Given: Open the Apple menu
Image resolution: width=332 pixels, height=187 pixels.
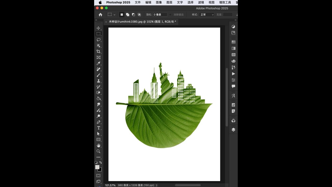Looking at the screenshot, I should pyautogui.click(x=100, y=2).
